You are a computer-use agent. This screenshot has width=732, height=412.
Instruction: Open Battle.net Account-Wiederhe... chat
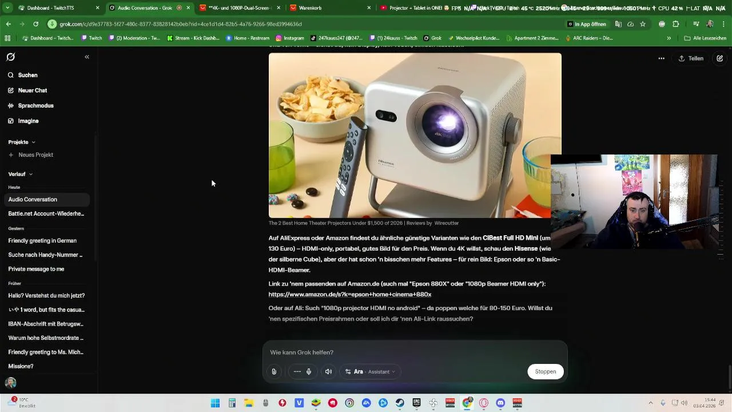pyautogui.click(x=46, y=214)
